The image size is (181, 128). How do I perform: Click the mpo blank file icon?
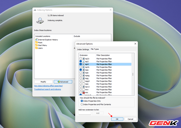[x=84, y=84]
